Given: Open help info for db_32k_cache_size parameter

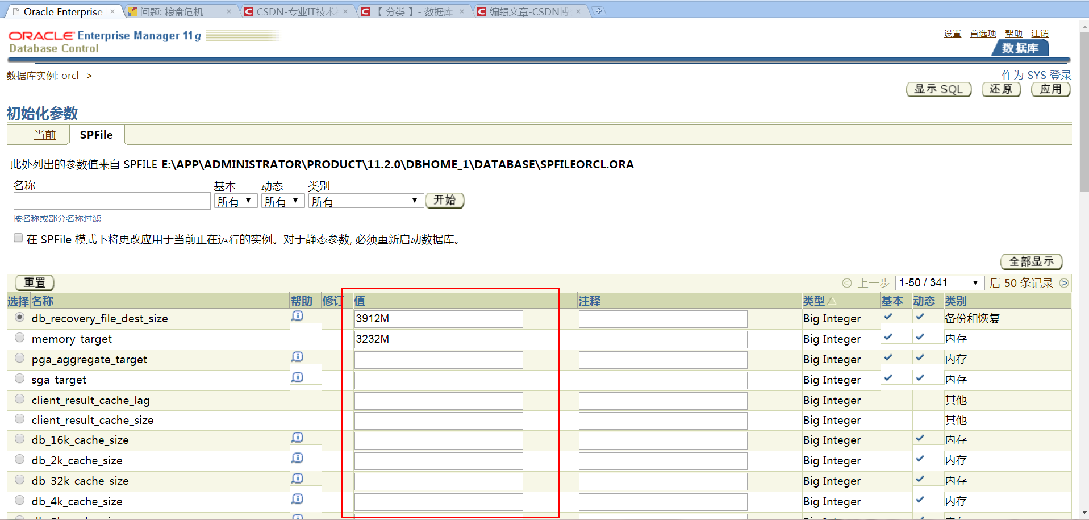Looking at the screenshot, I should 297,478.
